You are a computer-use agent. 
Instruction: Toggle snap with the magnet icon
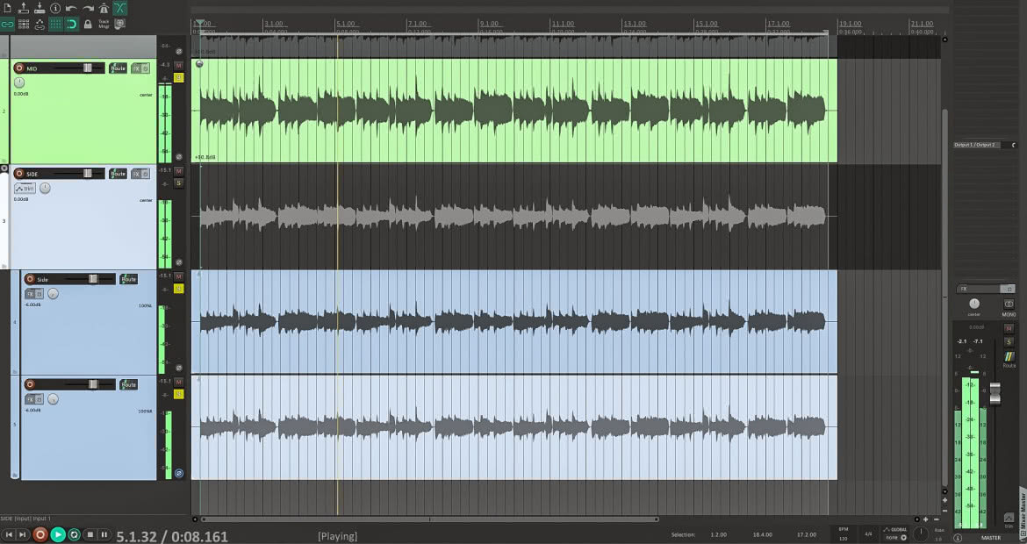[71, 25]
